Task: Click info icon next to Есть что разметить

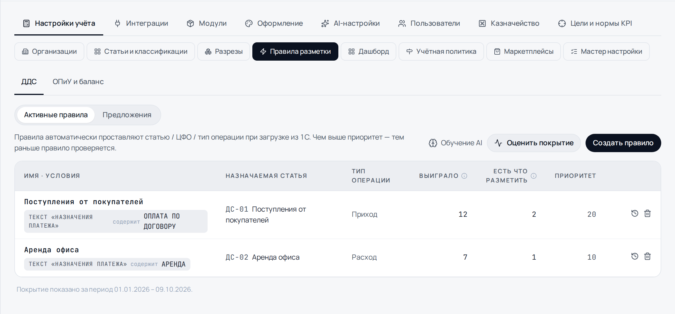Action: (534, 176)
